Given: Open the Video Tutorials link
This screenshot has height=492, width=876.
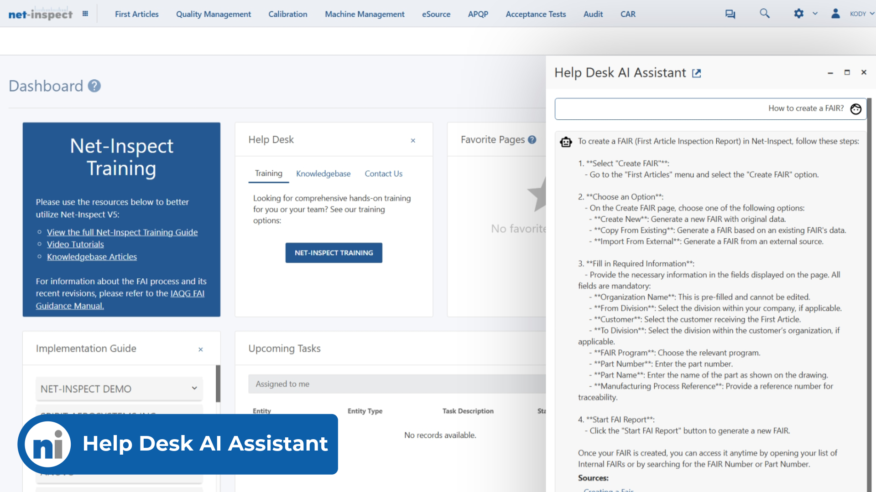Looking at the screenshot, I should pyautogui.click(x=75, y=244).
